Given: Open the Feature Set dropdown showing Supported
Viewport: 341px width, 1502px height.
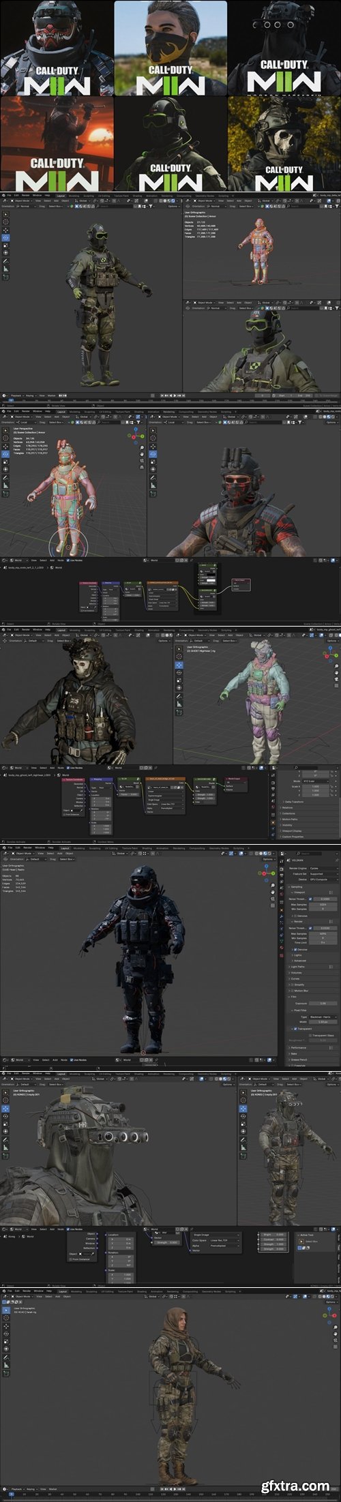Looking at the screenshot, I should 323,874.
